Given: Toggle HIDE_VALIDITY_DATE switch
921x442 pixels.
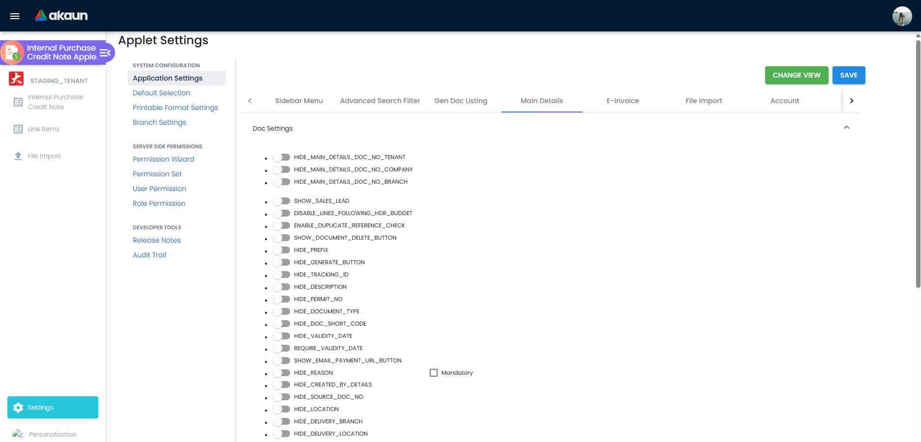Looking at the screenshot, I should click(x=282, y=336).
